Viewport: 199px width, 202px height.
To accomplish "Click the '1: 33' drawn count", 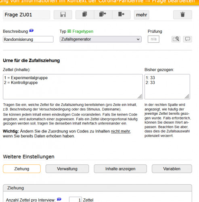I will [150, 78].
